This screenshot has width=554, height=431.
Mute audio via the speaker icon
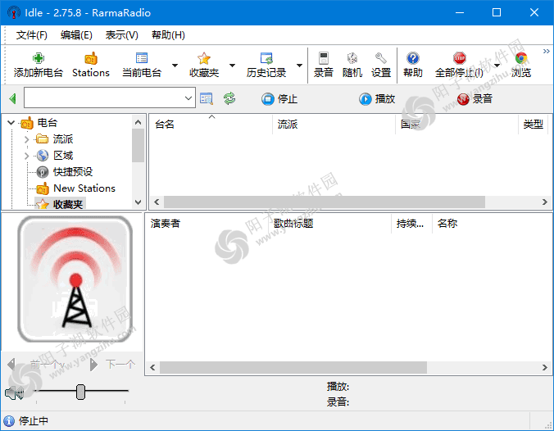click(14, 392)
